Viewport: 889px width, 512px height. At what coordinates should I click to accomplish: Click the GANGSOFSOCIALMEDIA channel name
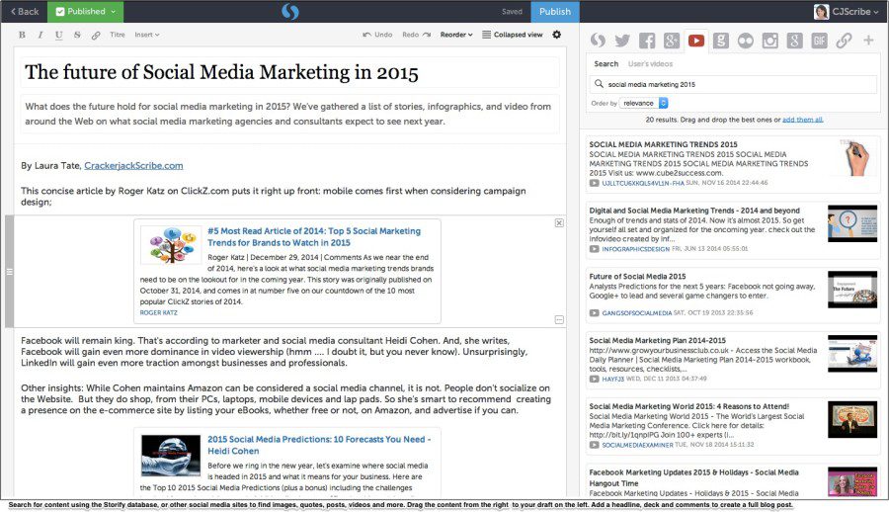(637, 312)
